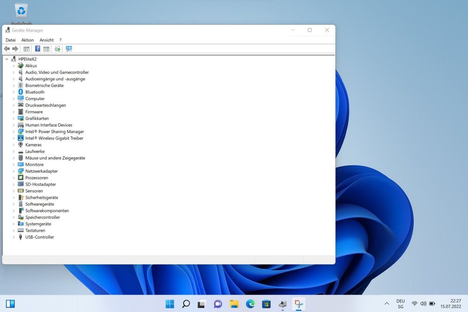The image size is (468, 312).
Task: Open the Datei menu
Action: coord(10,40)
